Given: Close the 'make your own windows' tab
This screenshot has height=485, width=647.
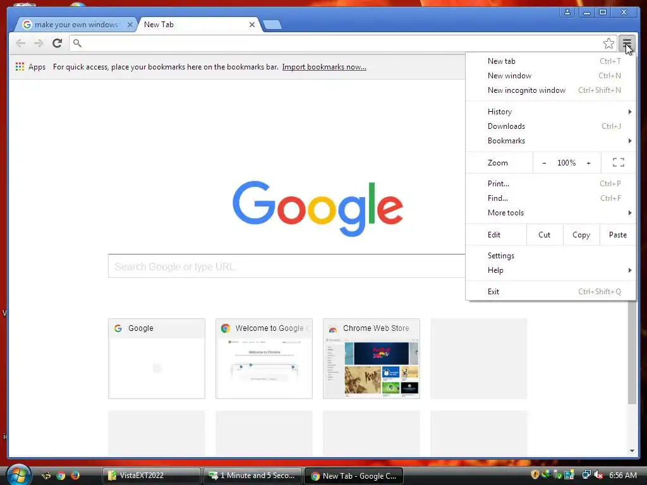Looking at the screenshot, I should point(130,25).
